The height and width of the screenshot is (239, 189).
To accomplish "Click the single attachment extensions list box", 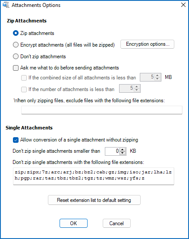I will [94, 176].
